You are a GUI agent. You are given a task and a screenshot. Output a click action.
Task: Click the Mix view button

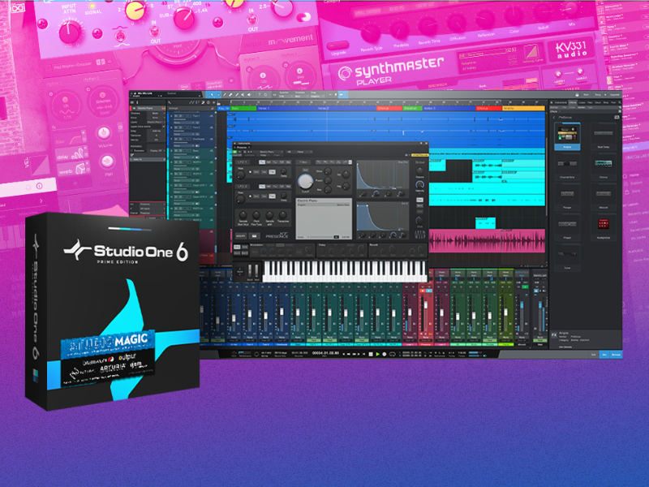(604, 355)
